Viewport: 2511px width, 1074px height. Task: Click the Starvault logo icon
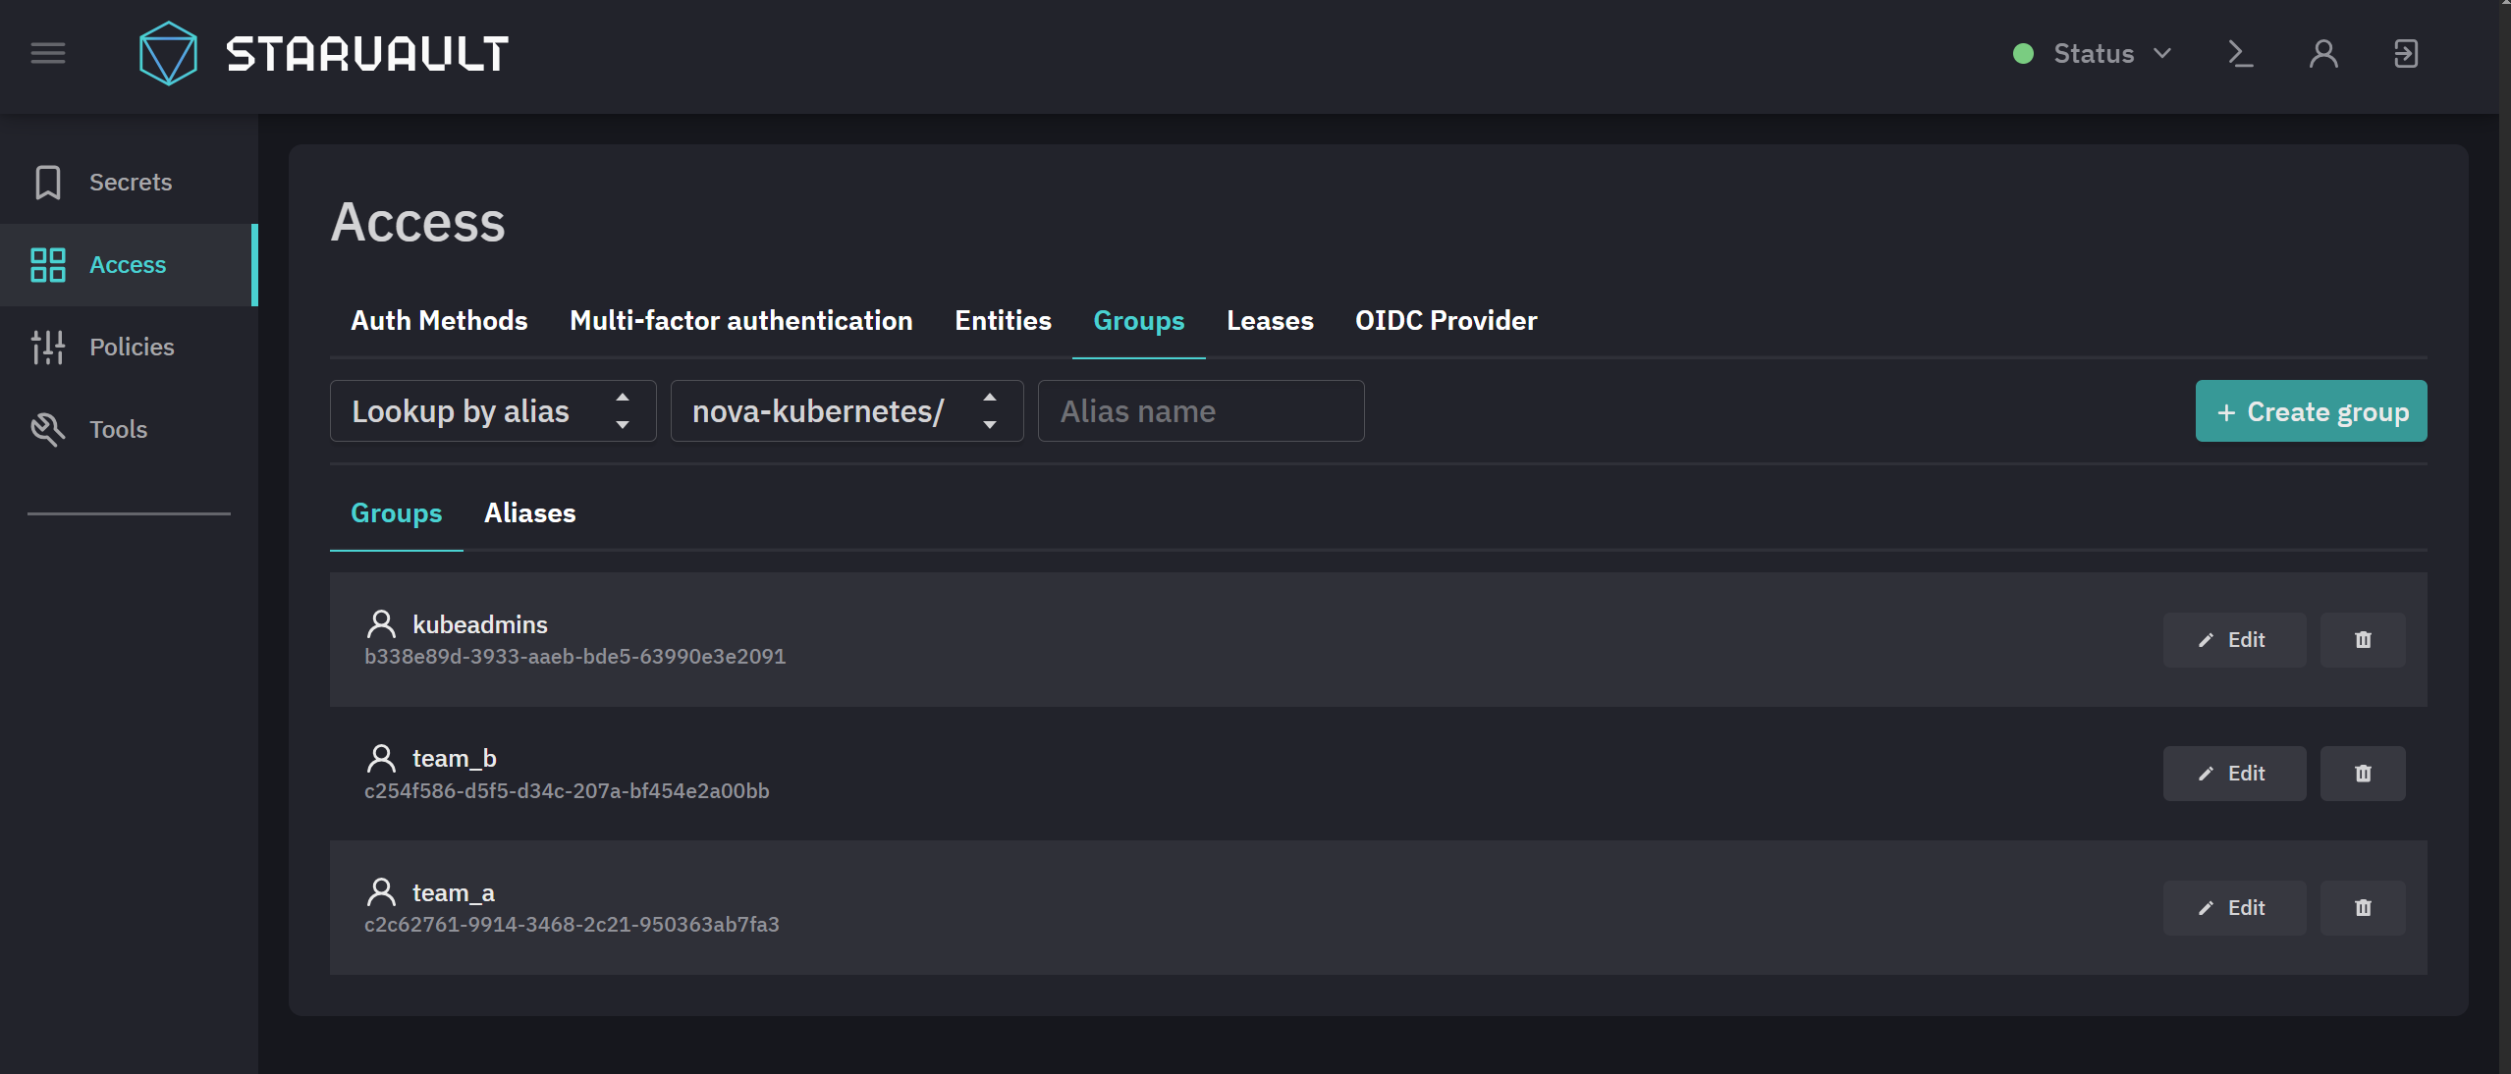[168, 53]
